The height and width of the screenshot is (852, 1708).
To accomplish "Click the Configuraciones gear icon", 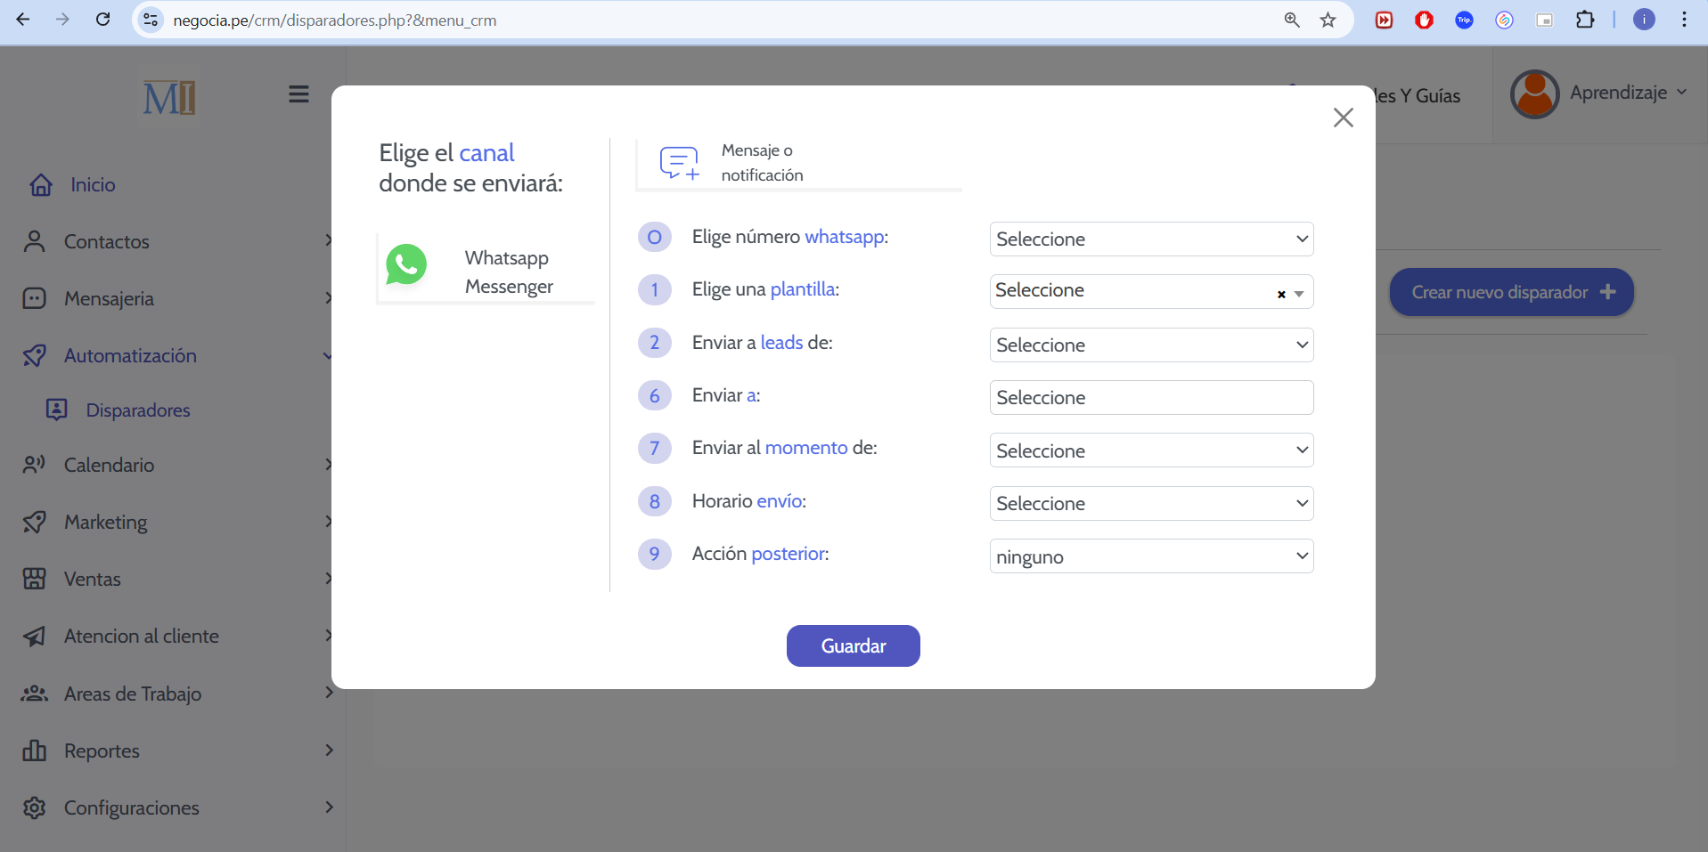I will [35, 807].
